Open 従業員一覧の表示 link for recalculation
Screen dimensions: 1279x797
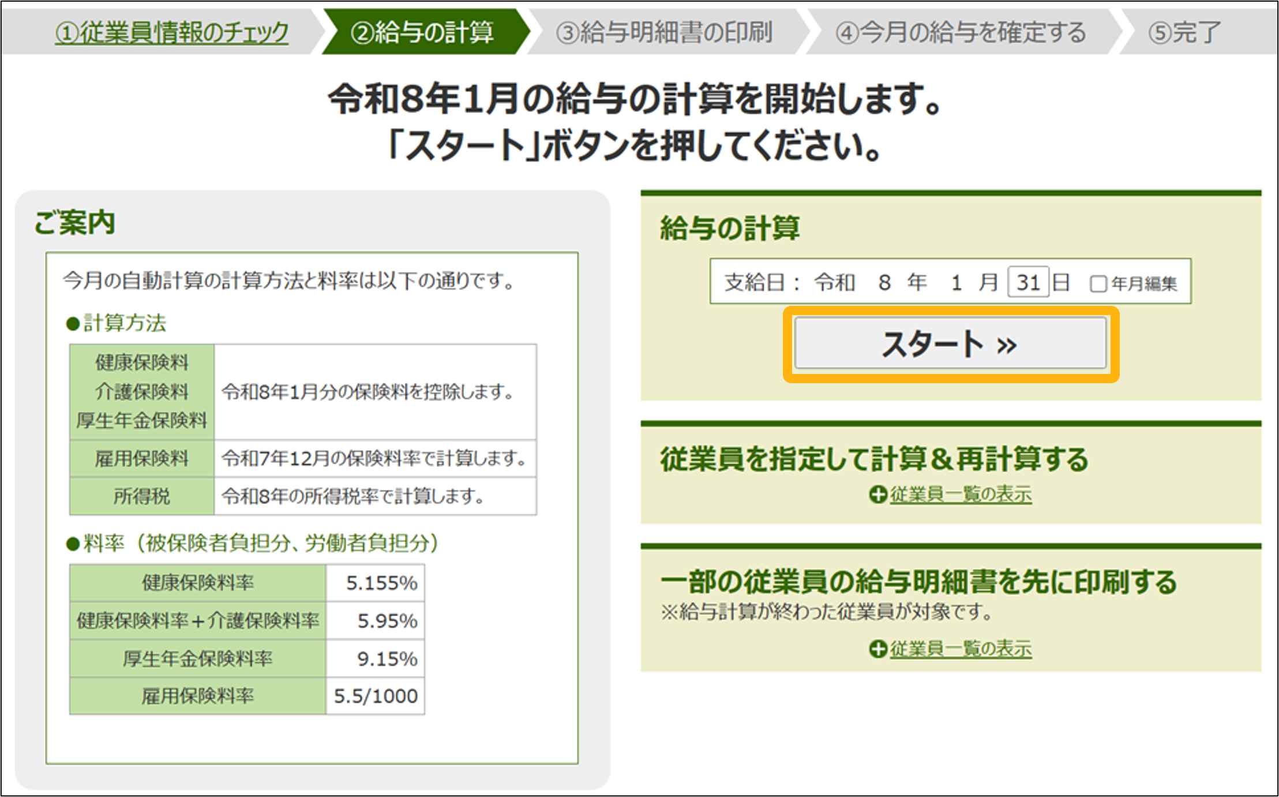point(961,495)
